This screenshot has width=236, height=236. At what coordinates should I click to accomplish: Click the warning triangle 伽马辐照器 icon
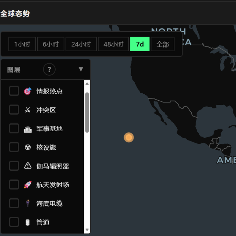(x=28, y=166)
